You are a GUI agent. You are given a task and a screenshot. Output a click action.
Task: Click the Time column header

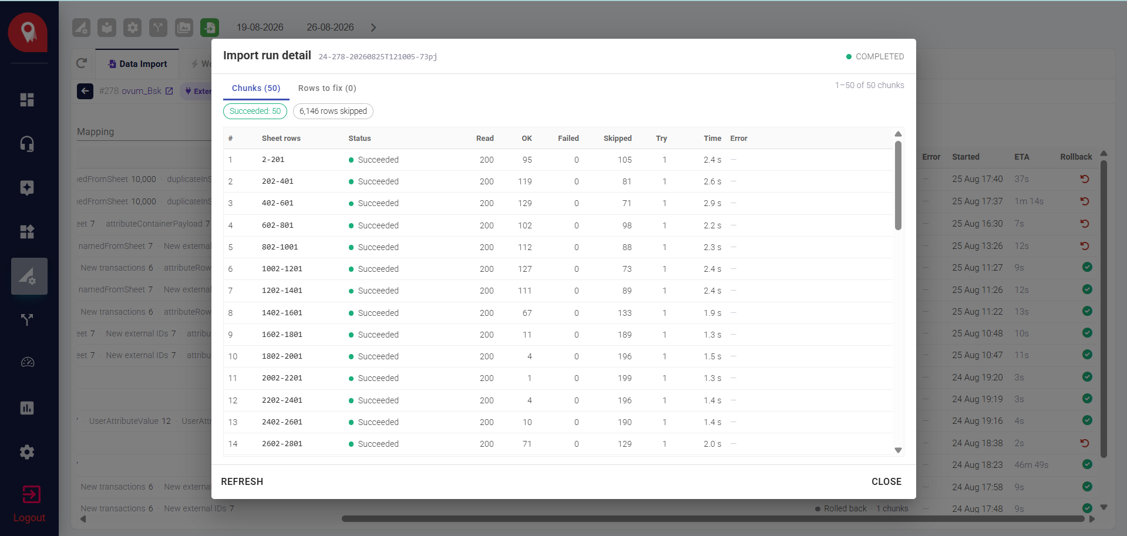712,139
